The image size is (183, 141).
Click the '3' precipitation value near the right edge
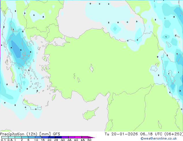tap(180, 91)
